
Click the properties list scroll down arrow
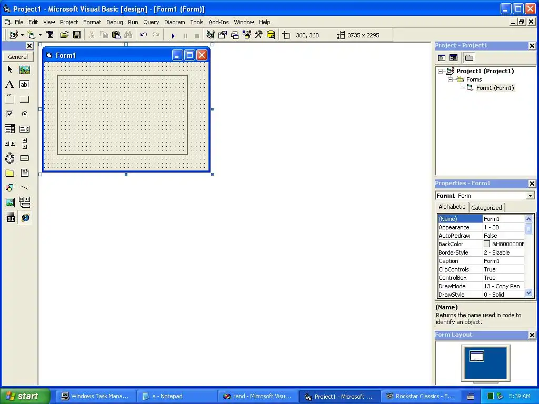[x=528, y=293]
